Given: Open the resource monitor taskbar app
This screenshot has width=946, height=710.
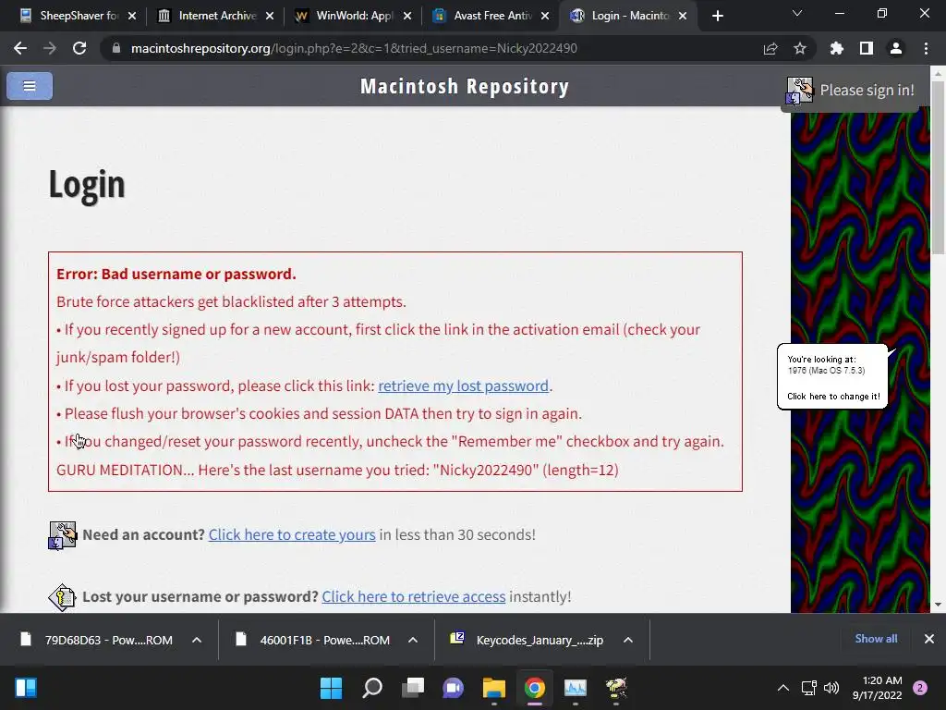Looking at the screenshot, I should coord(576,688).
